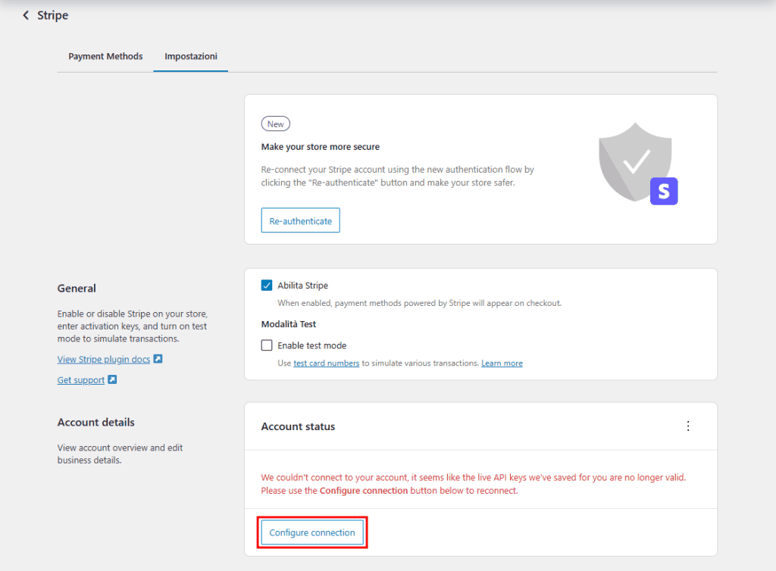Image resolution: width=776 pixels, height=571 pixels.
Task: Open the View Stripe plugin docs link
Action: point(105,358)
